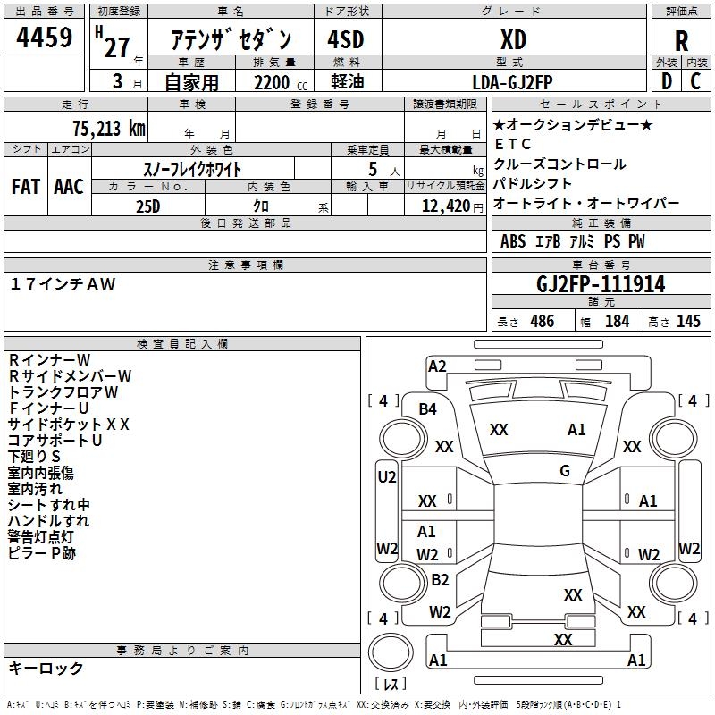This screenshot has height=715, width=715.
Task: Click the lot number 4459
Action: 44,37
